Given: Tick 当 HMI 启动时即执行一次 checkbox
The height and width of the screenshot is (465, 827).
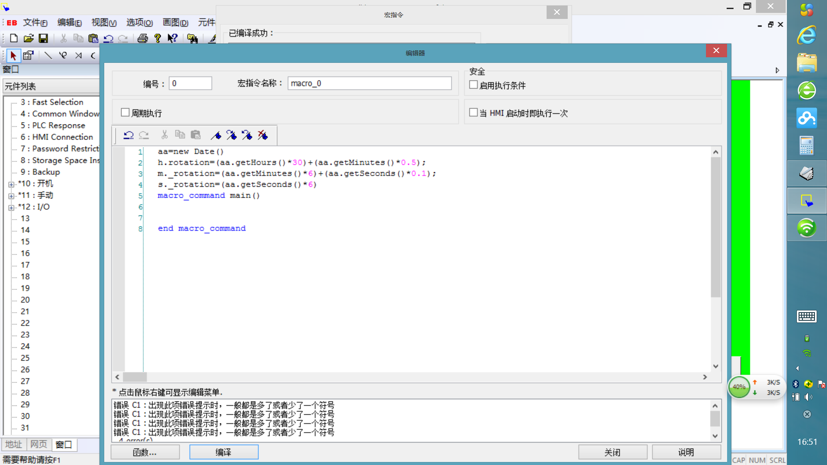Looking at the screenshot, I should click(x=473, y=112).
